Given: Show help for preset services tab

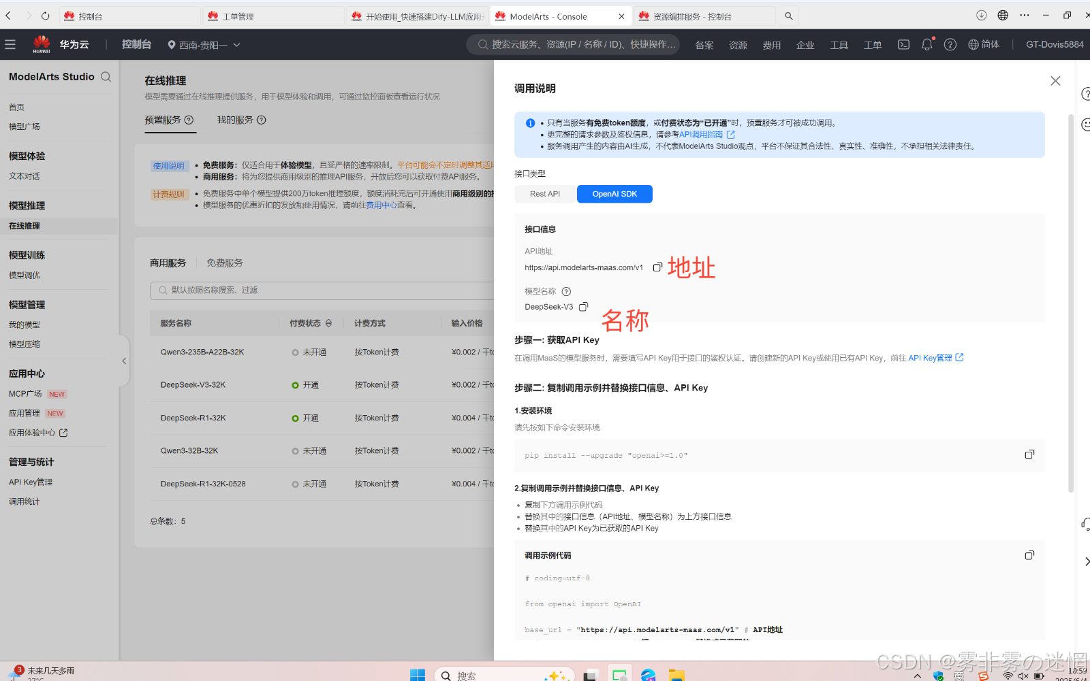Looking at the screenshot, I should [x=189, y=120].
